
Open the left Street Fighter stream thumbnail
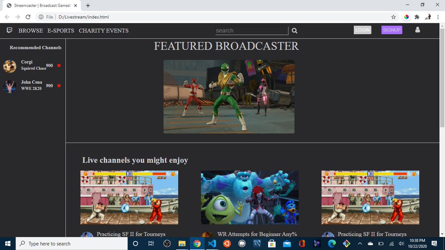(x=129, y=197)
